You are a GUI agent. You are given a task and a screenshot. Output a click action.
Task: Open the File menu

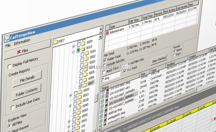click(8, 46)
